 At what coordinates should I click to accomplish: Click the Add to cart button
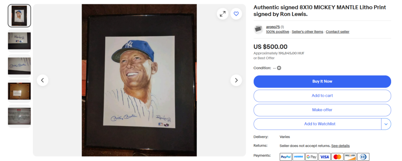point(322,96)
